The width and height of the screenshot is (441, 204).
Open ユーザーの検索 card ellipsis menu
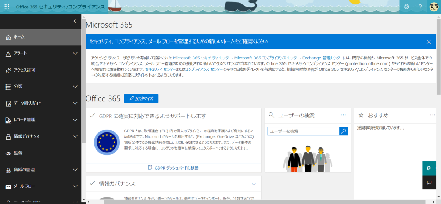click(343, 115)
